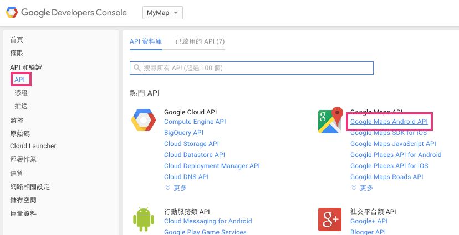Open the Google Maps Android API link
Viewport: 459px width, 235px height.
(389, 122)
